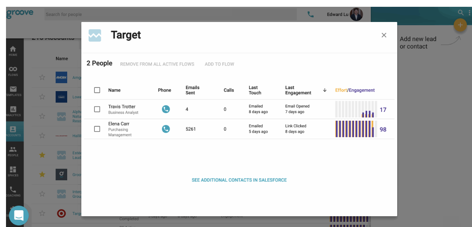The width and height of the screenshot is (472, 227).
Task: Call Travis Trotter via phone icon
Action: click(166, 109)
